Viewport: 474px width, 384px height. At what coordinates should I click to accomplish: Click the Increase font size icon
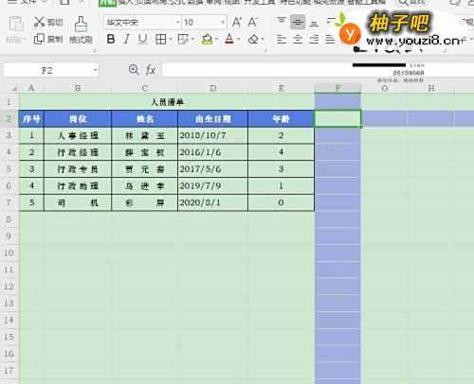point(237,22)
